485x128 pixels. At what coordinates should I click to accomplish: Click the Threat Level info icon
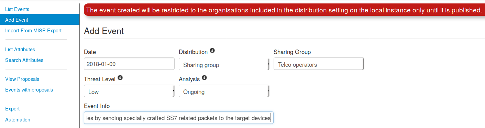(120, 78)
